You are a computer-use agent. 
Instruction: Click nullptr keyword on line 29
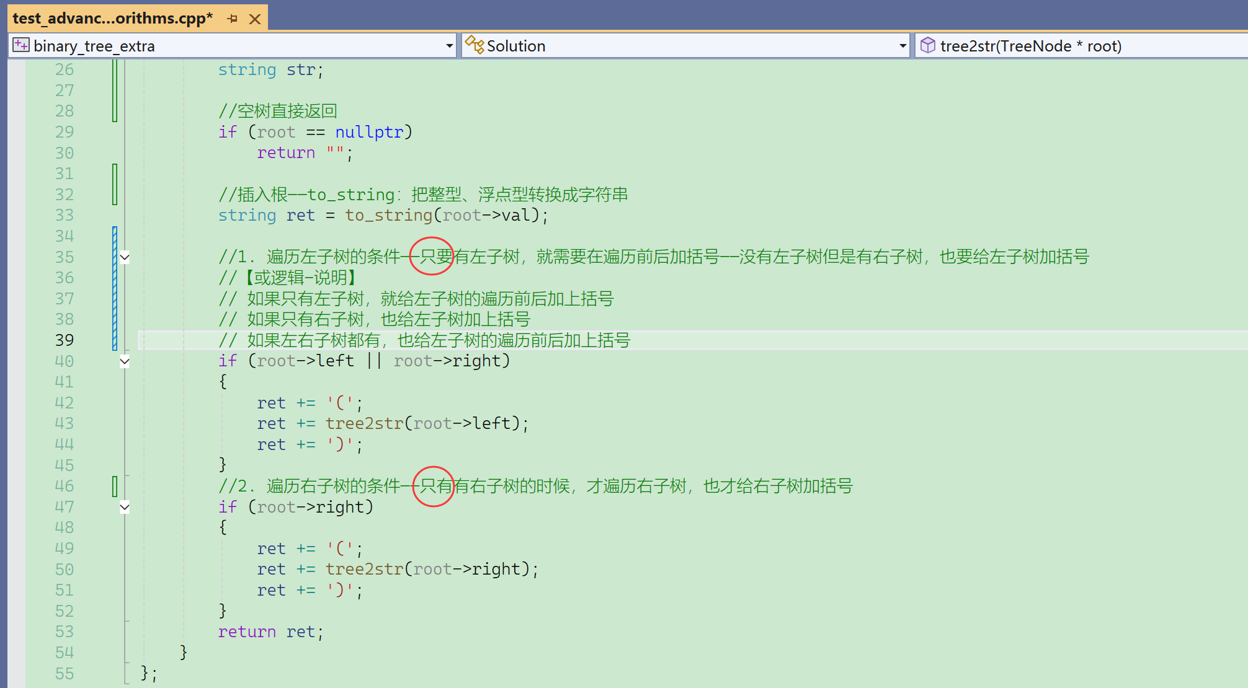369,132
